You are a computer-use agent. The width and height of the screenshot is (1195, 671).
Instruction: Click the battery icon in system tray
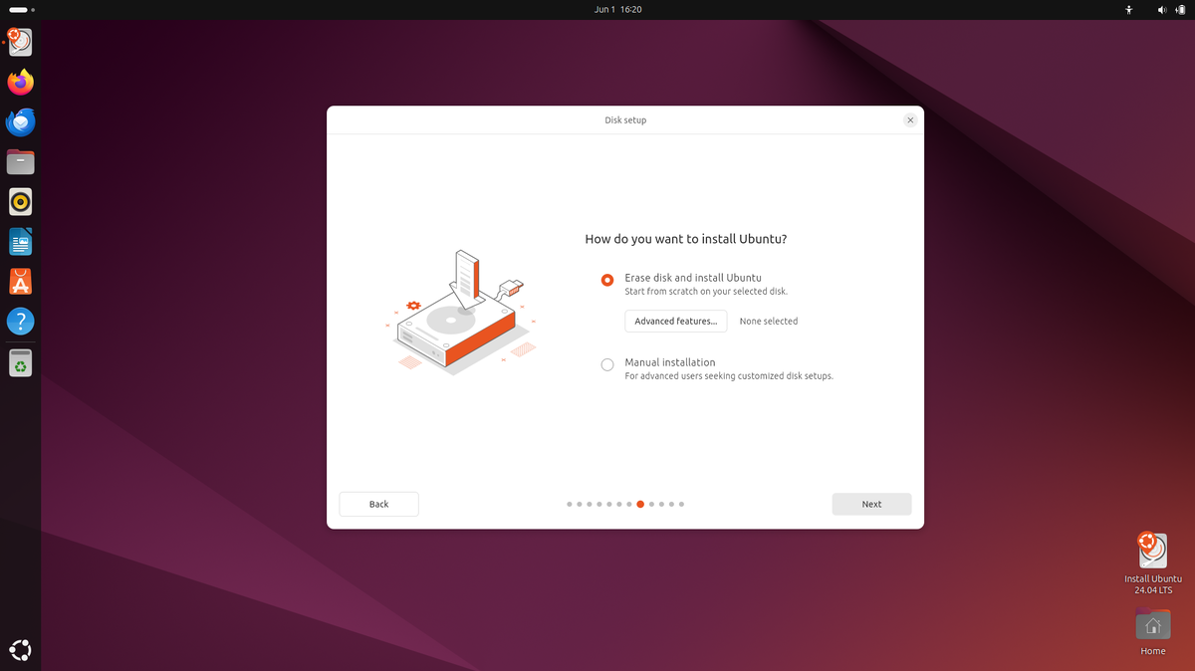click(1180, 9)
